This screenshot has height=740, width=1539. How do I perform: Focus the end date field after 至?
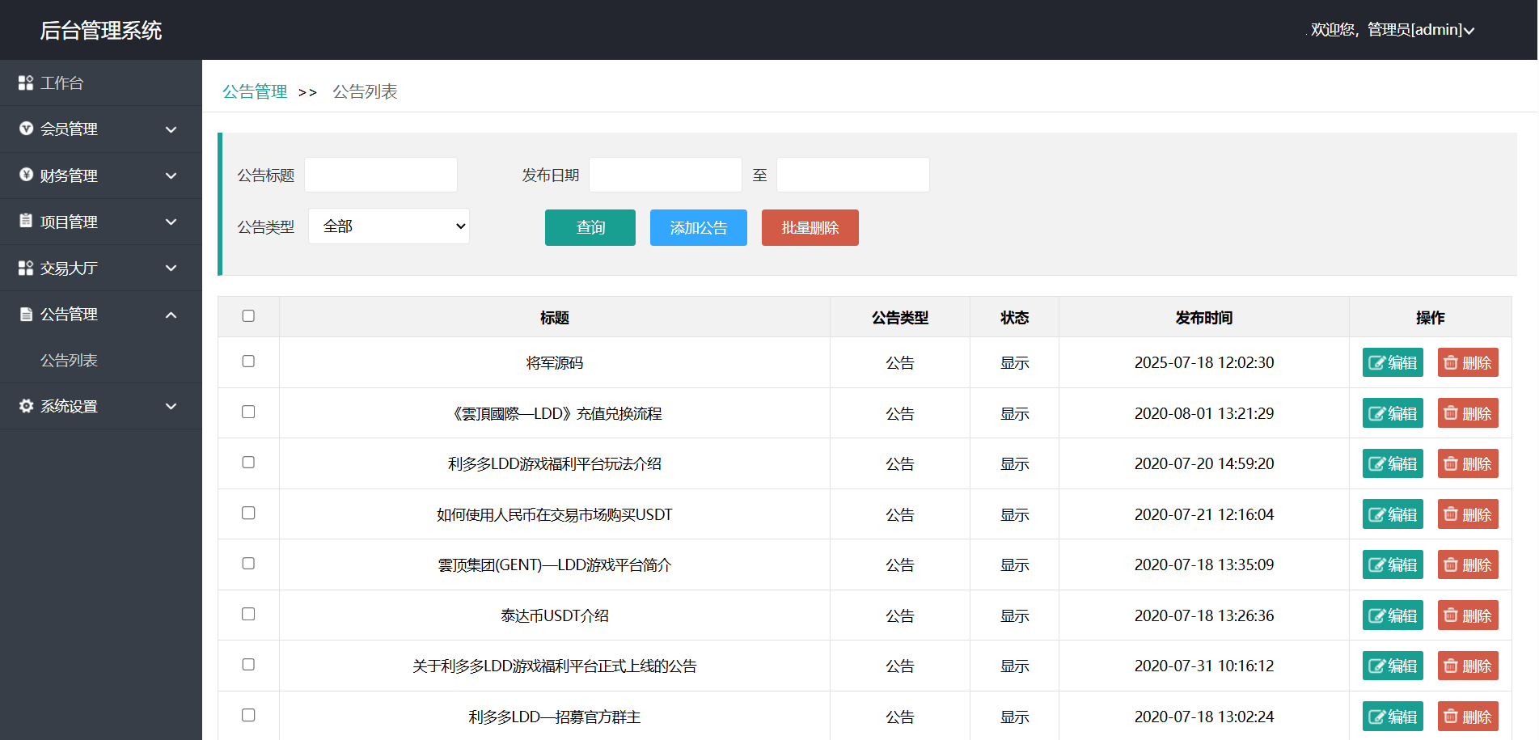[853, 175]
